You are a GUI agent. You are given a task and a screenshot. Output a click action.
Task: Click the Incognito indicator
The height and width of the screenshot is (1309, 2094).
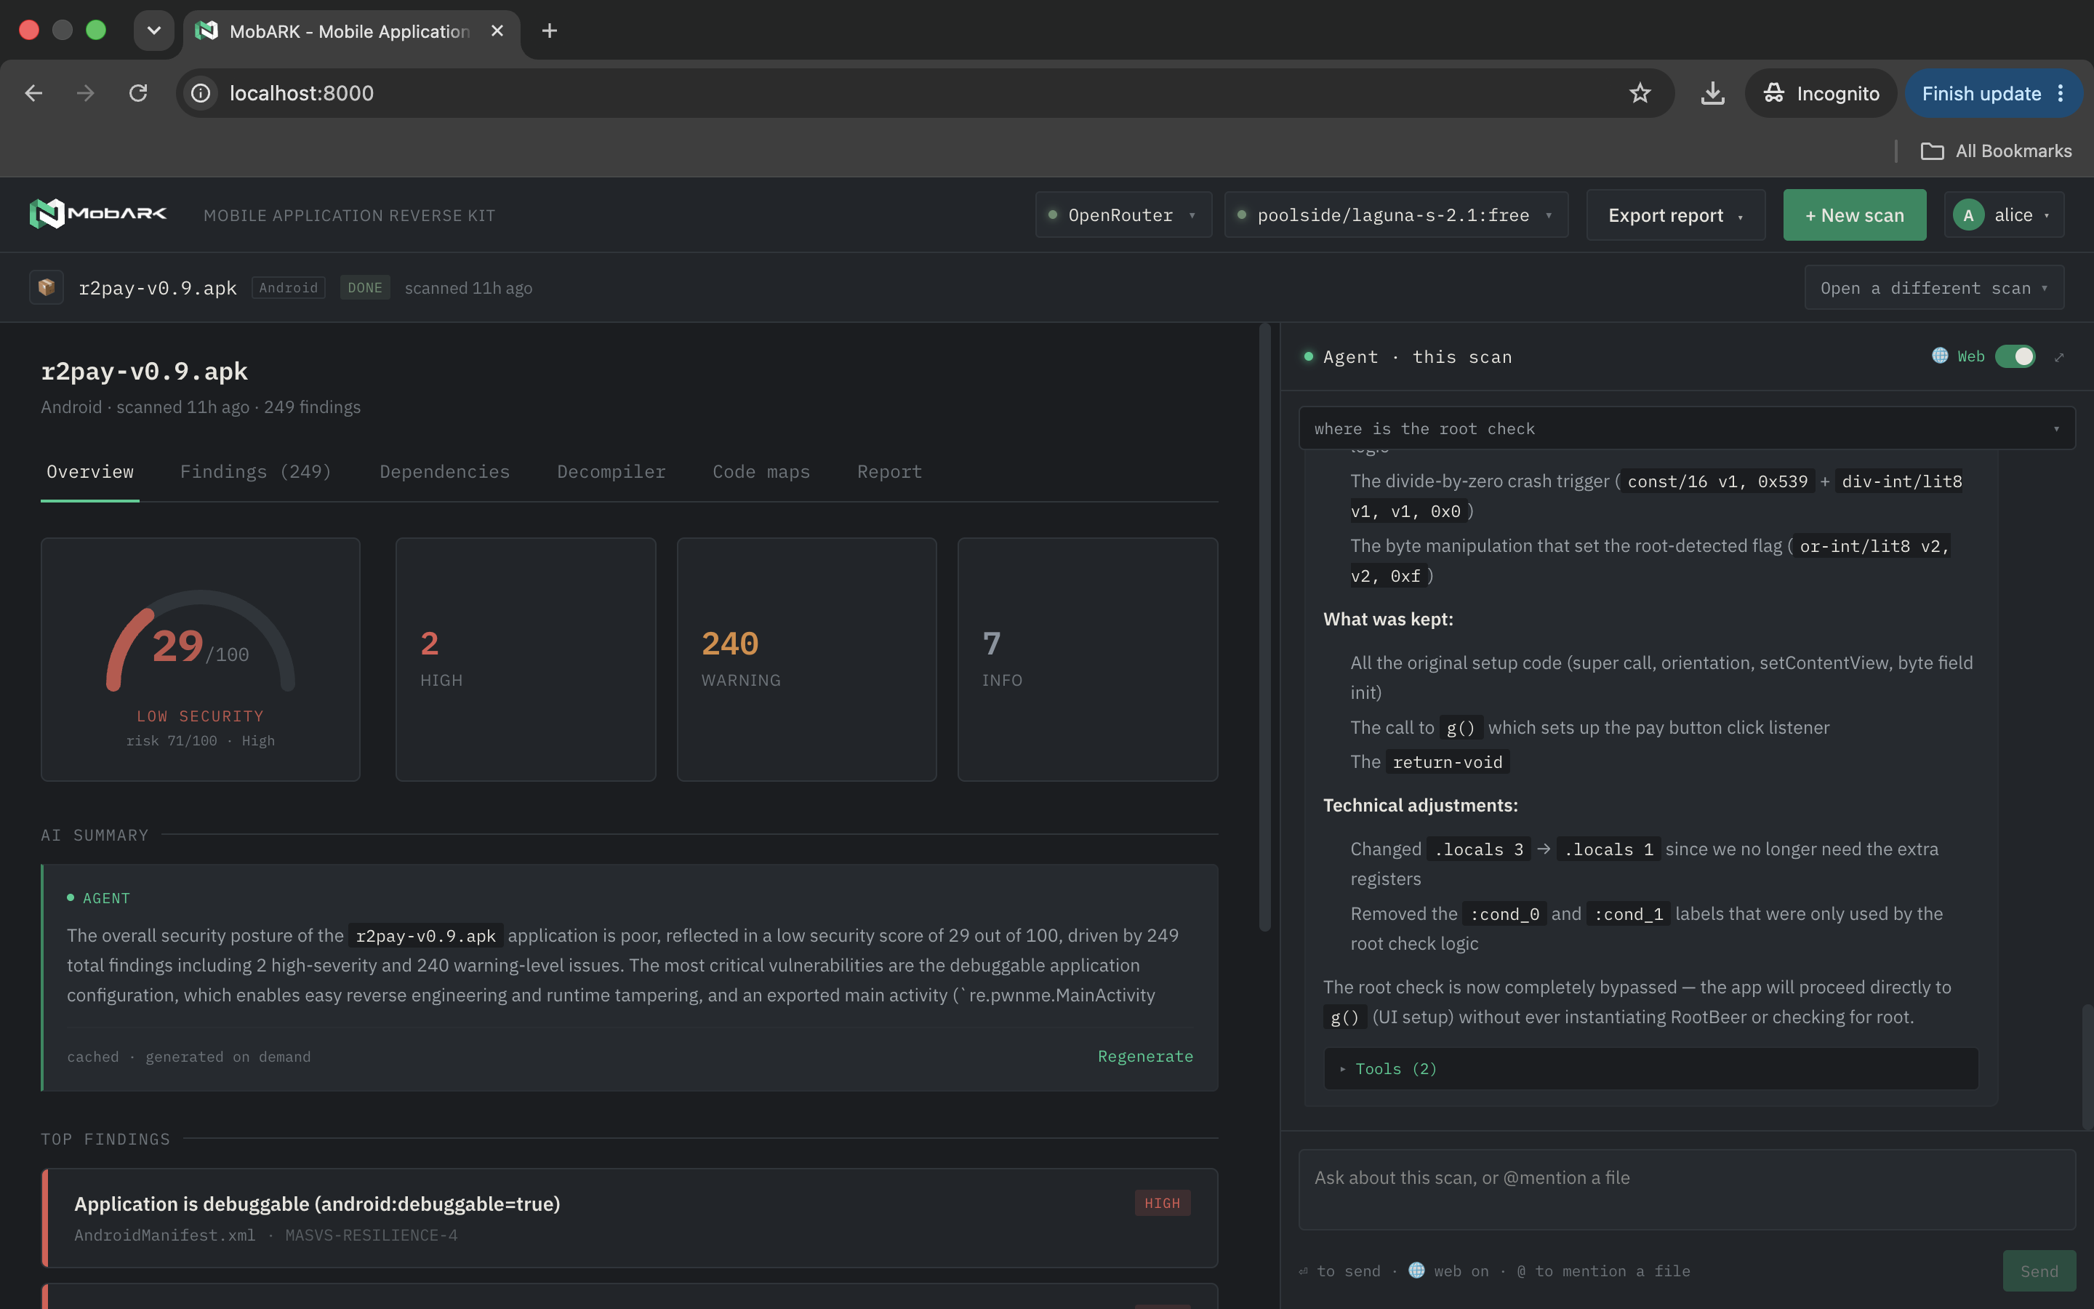click(1821, 94)
